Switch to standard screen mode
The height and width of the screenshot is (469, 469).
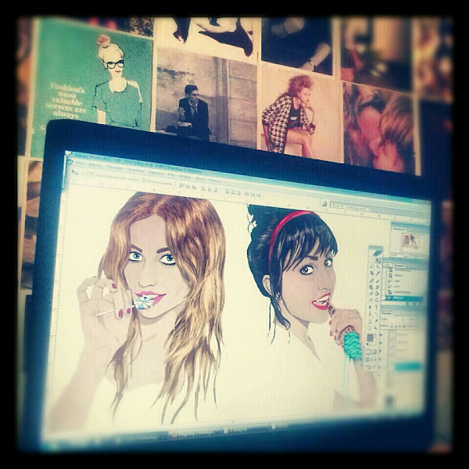pos(367,360)
